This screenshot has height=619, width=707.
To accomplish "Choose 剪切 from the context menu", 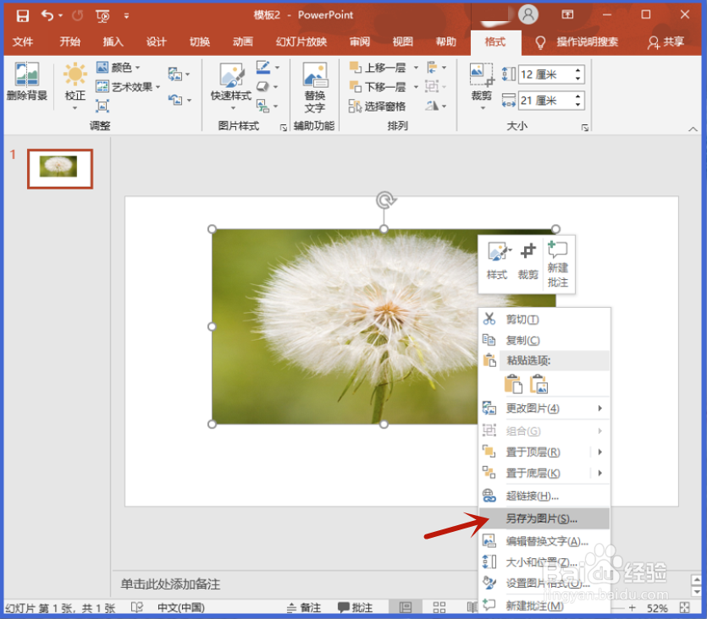I will [544, 319].
